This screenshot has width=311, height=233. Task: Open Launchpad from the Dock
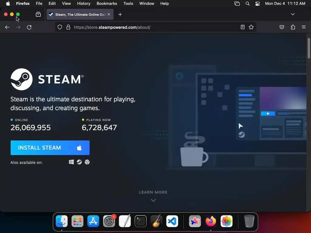tap(77, 221)
